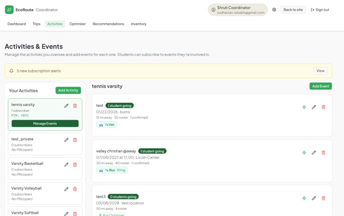Delete the test3 event
Viewport: 344px width, 216px height.
[324, 198]
